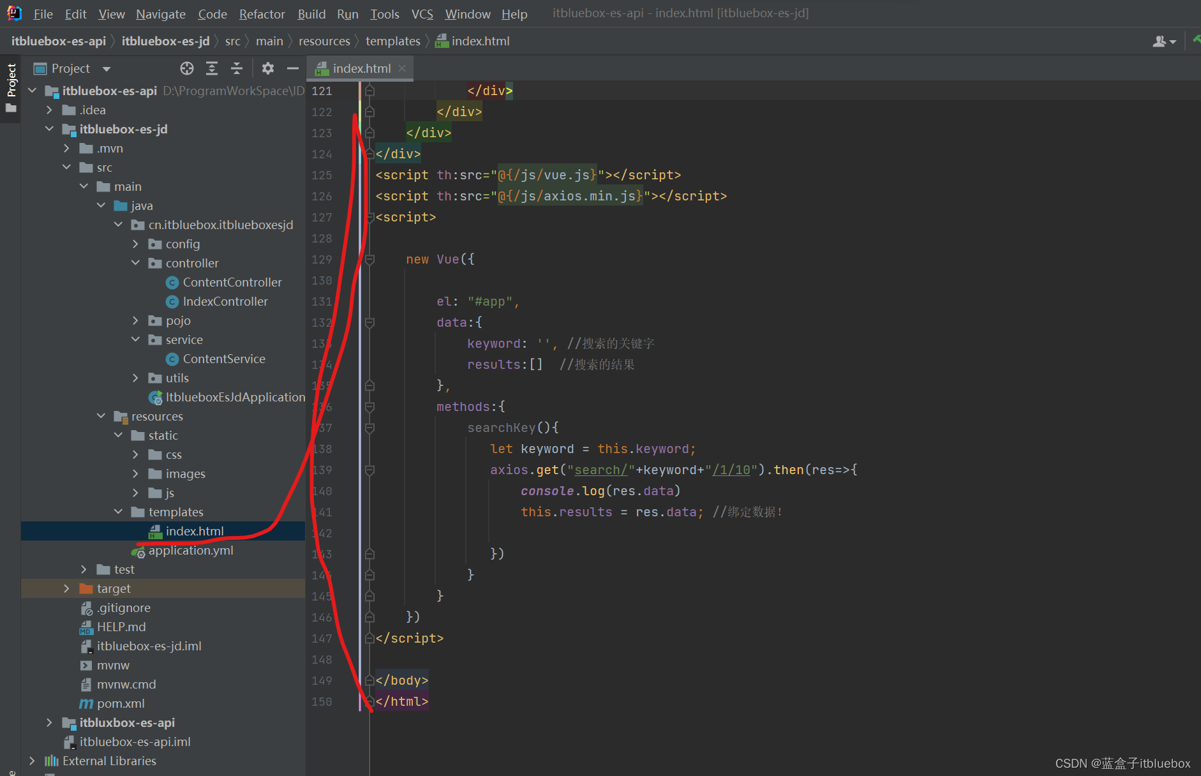Image resolution: width=1201 pixels, height=776 pixels.
Task: Expand the config package
Action: 135,244
